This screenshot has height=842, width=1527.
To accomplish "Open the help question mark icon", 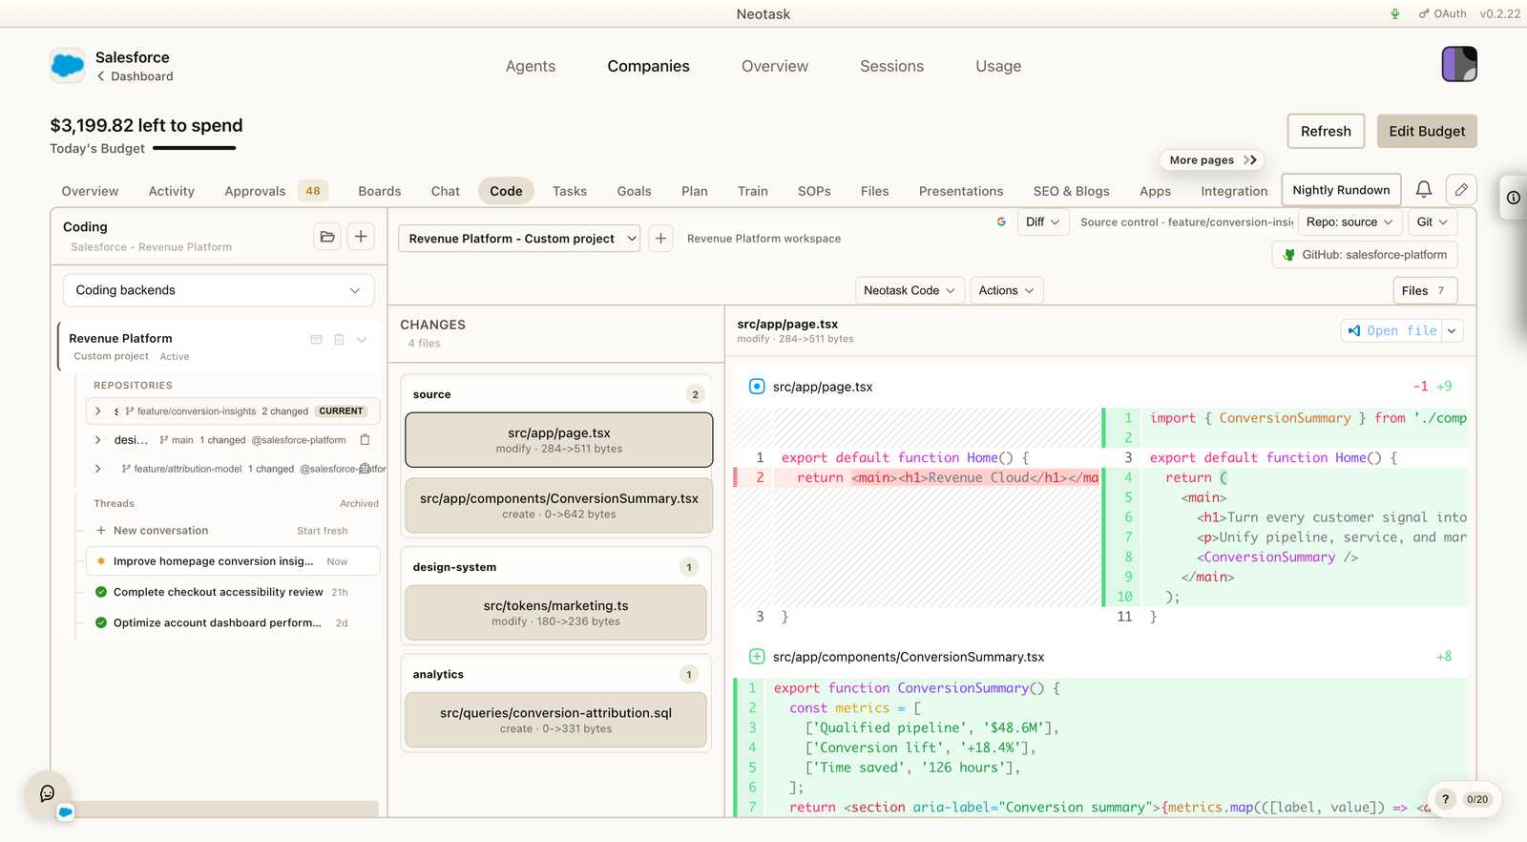I will coord(1445,799).
